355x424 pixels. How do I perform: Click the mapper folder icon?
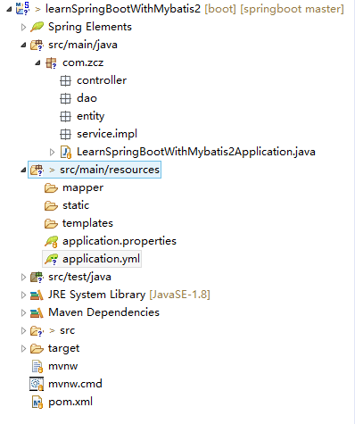click(x=51, y=188)
